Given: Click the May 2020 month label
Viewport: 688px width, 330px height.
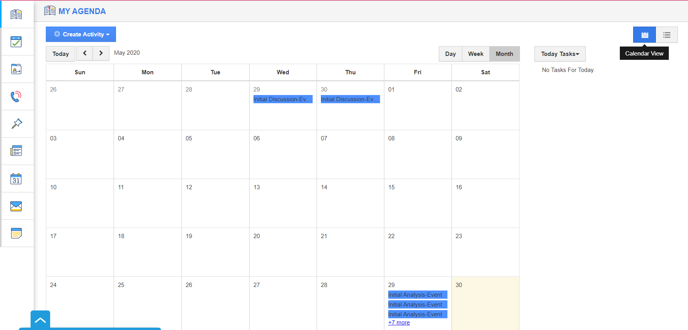Looking at the screenshot, I should coord(127,53).
